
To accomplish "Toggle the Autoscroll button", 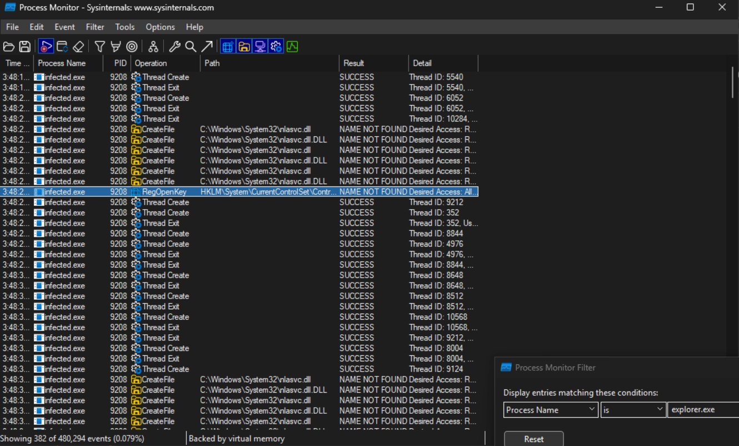I will pyautogui.click(x=62, y=47).
